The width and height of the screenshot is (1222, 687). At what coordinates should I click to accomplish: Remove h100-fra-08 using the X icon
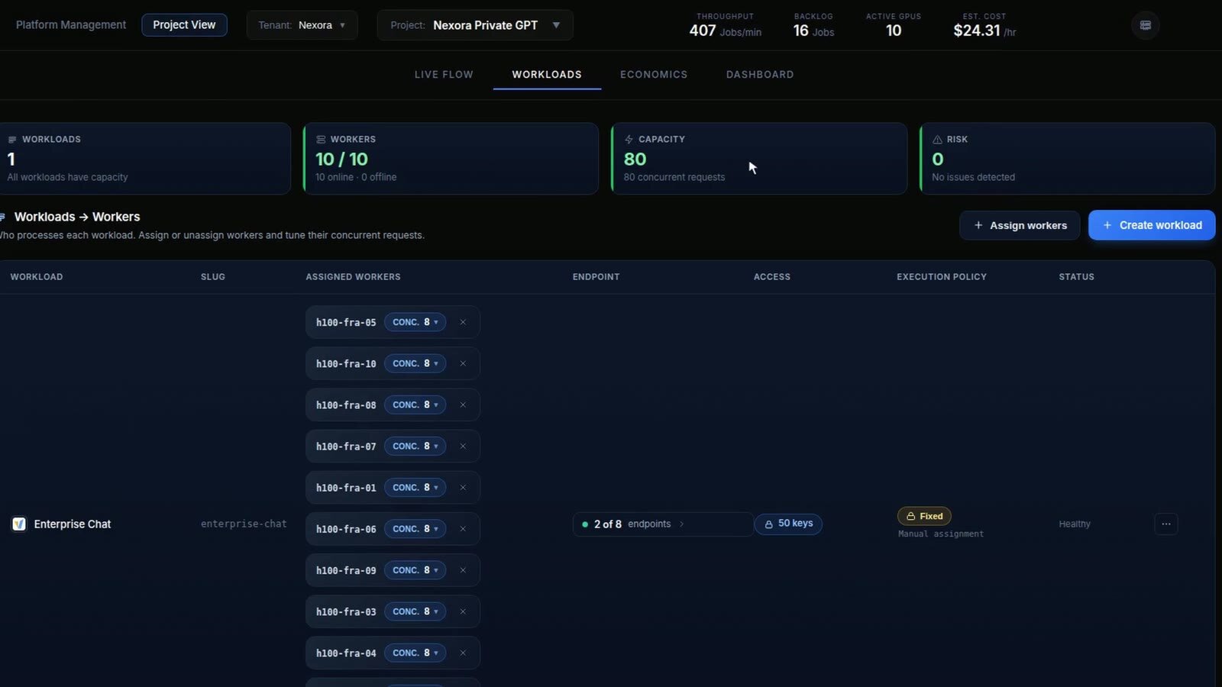coord(463,405)
